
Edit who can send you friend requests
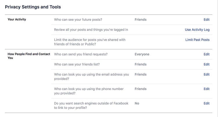[x=206, y=54]
